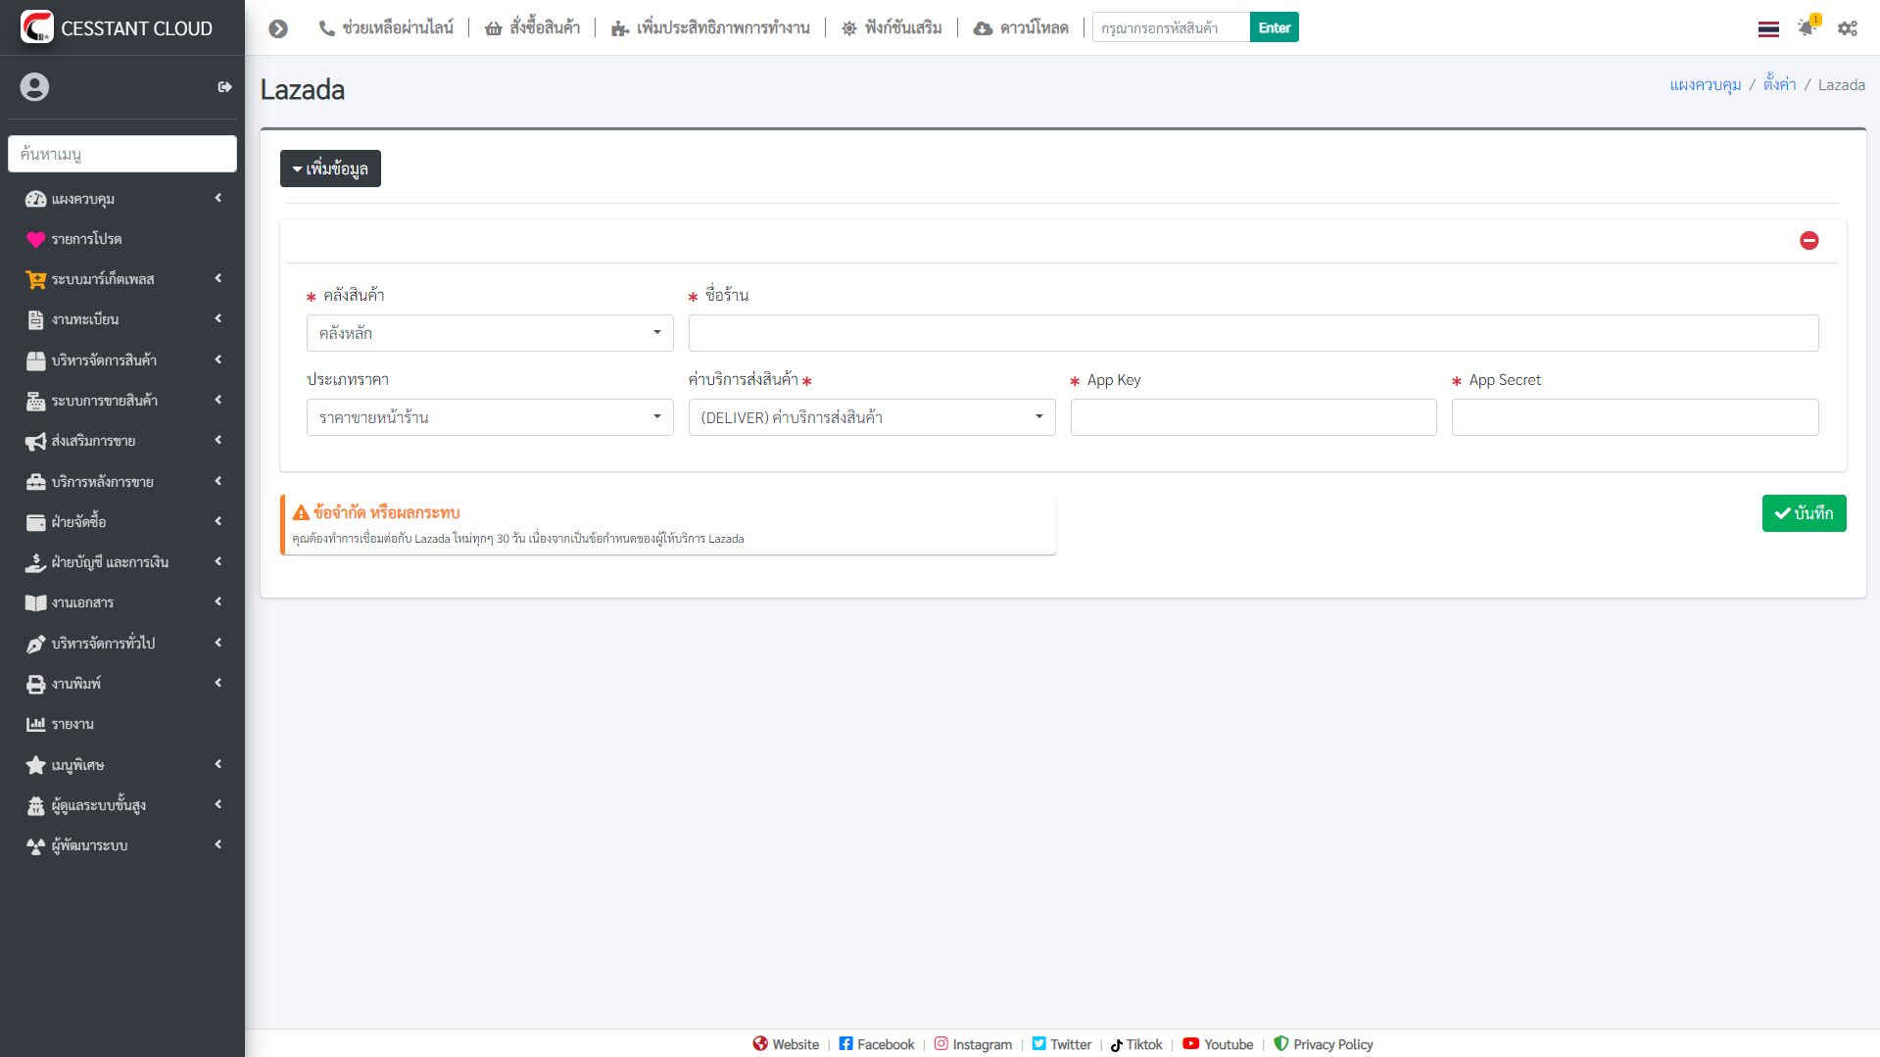Open notifications bell icon
This screenshot has width=1880, height=1057.
pos(1808,26)
